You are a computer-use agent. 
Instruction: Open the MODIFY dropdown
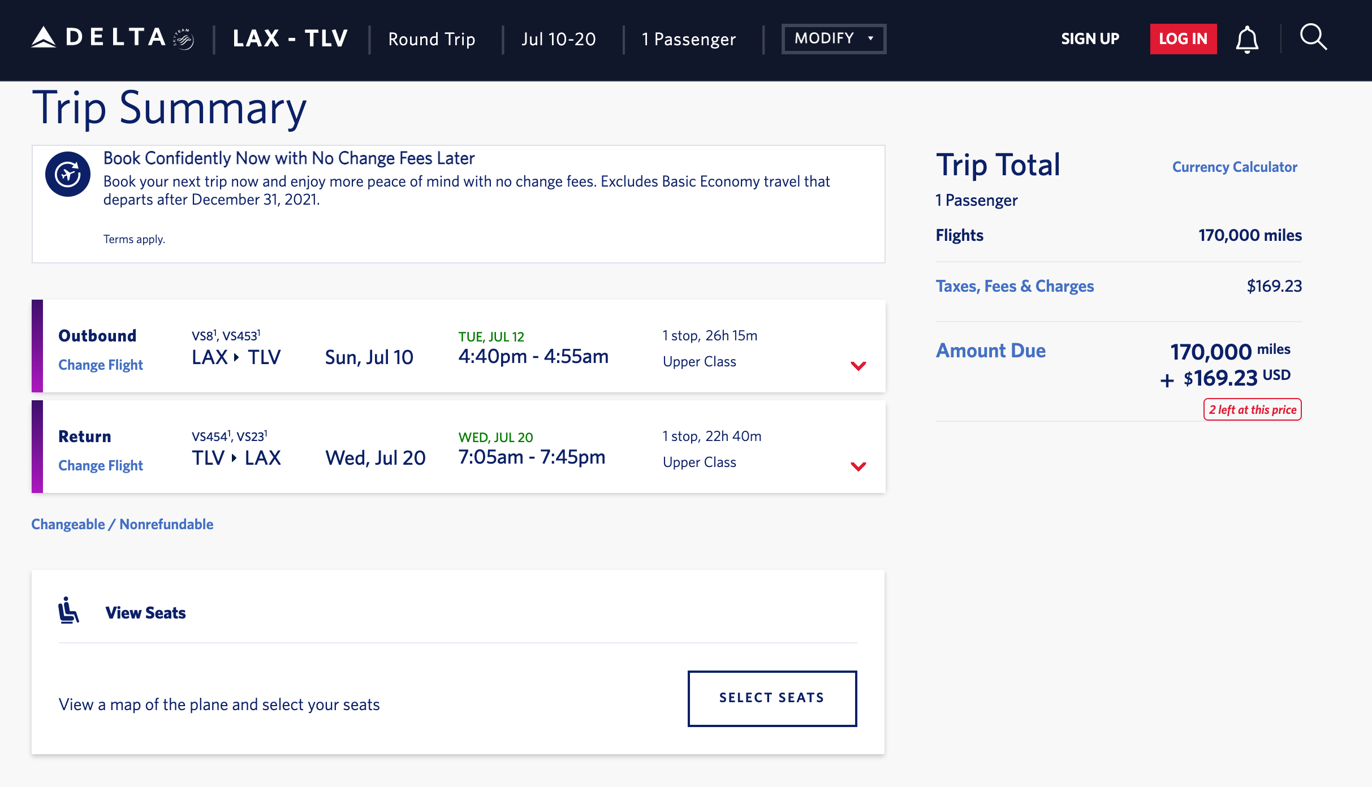point(834,38)
